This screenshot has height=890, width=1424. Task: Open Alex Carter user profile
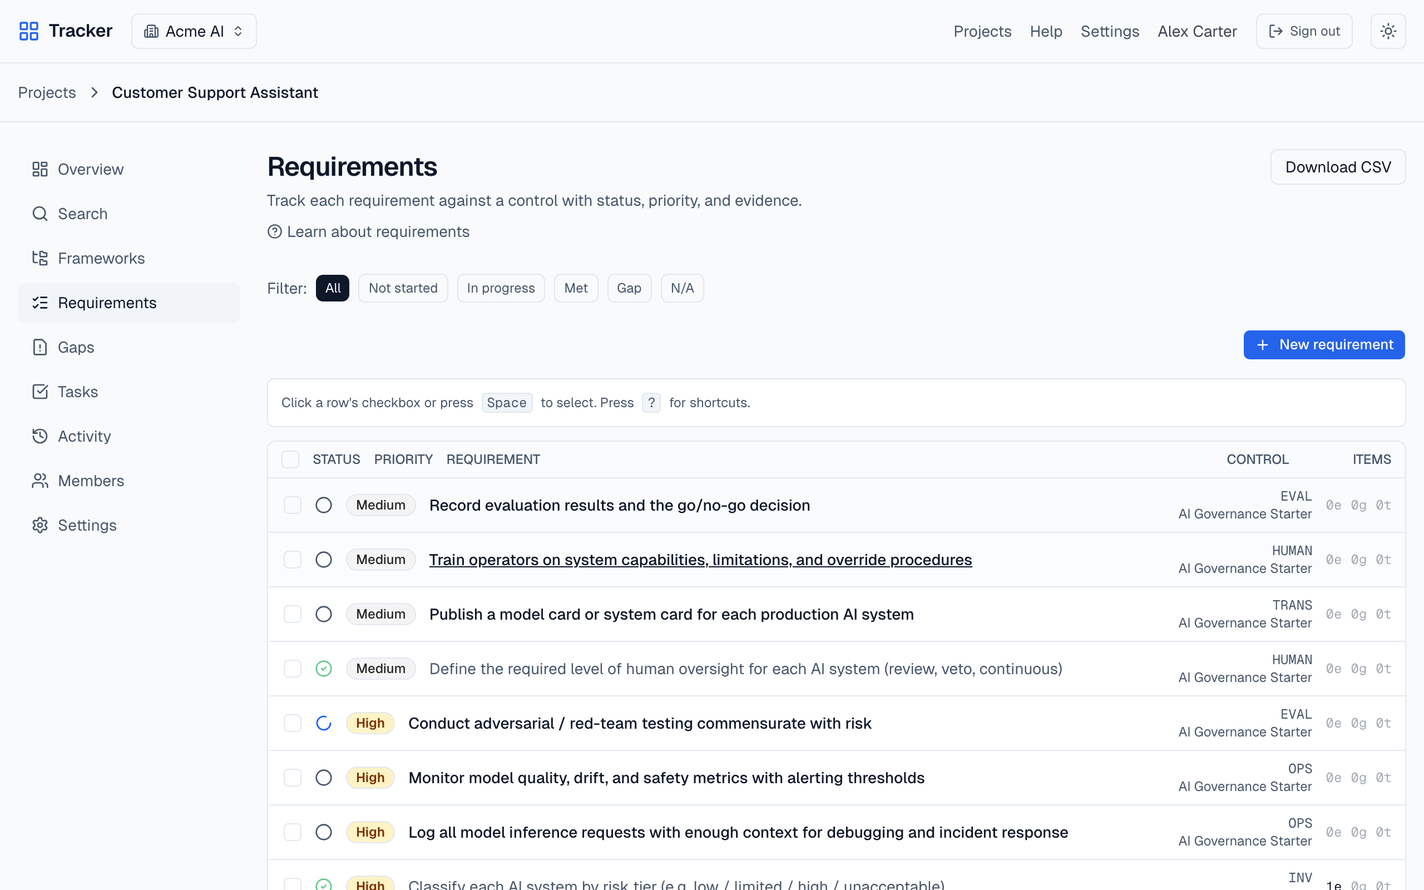(x=1197, y=31)
